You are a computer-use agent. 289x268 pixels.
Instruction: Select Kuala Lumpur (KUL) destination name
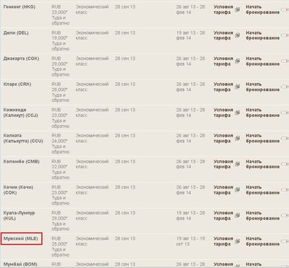(19, 216)
